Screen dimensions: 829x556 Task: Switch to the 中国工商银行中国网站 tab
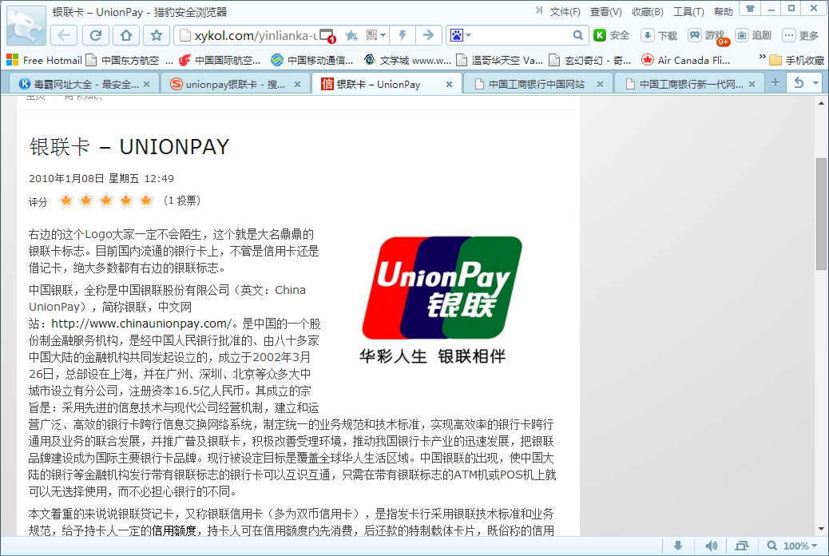536,84
